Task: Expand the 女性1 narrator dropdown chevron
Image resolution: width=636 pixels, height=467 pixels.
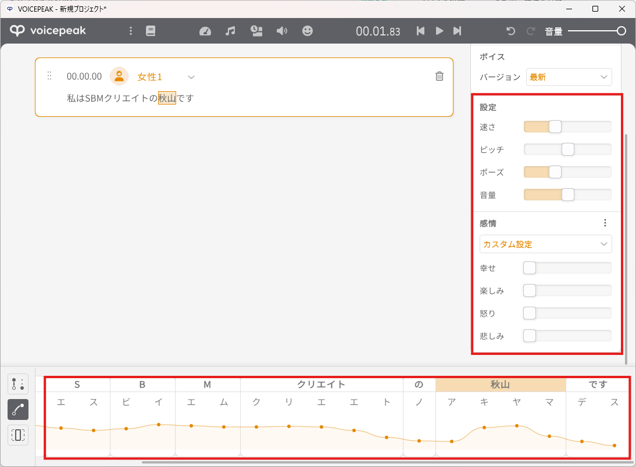Action: pyautogui.click(x=191, y=77)
